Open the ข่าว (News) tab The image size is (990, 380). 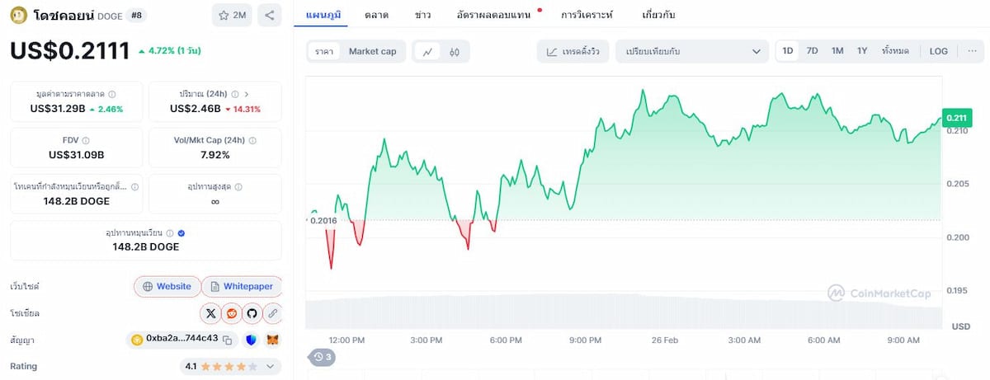point(423,15)
